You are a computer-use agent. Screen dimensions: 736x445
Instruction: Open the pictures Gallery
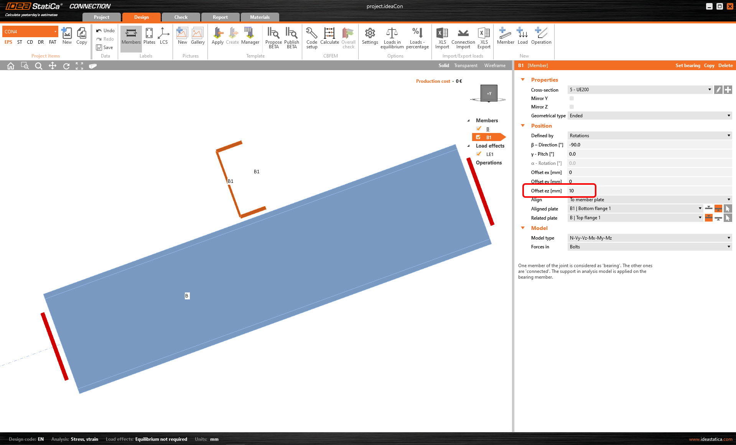click(198, 36)
